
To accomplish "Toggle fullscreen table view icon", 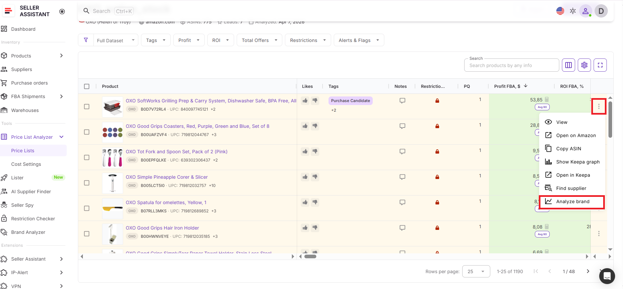I will tap(600, 65).
